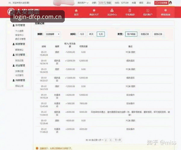This screenshot has width=181, height=150.
Task: Click the +6000.00 amount cell
Action: 70,112
